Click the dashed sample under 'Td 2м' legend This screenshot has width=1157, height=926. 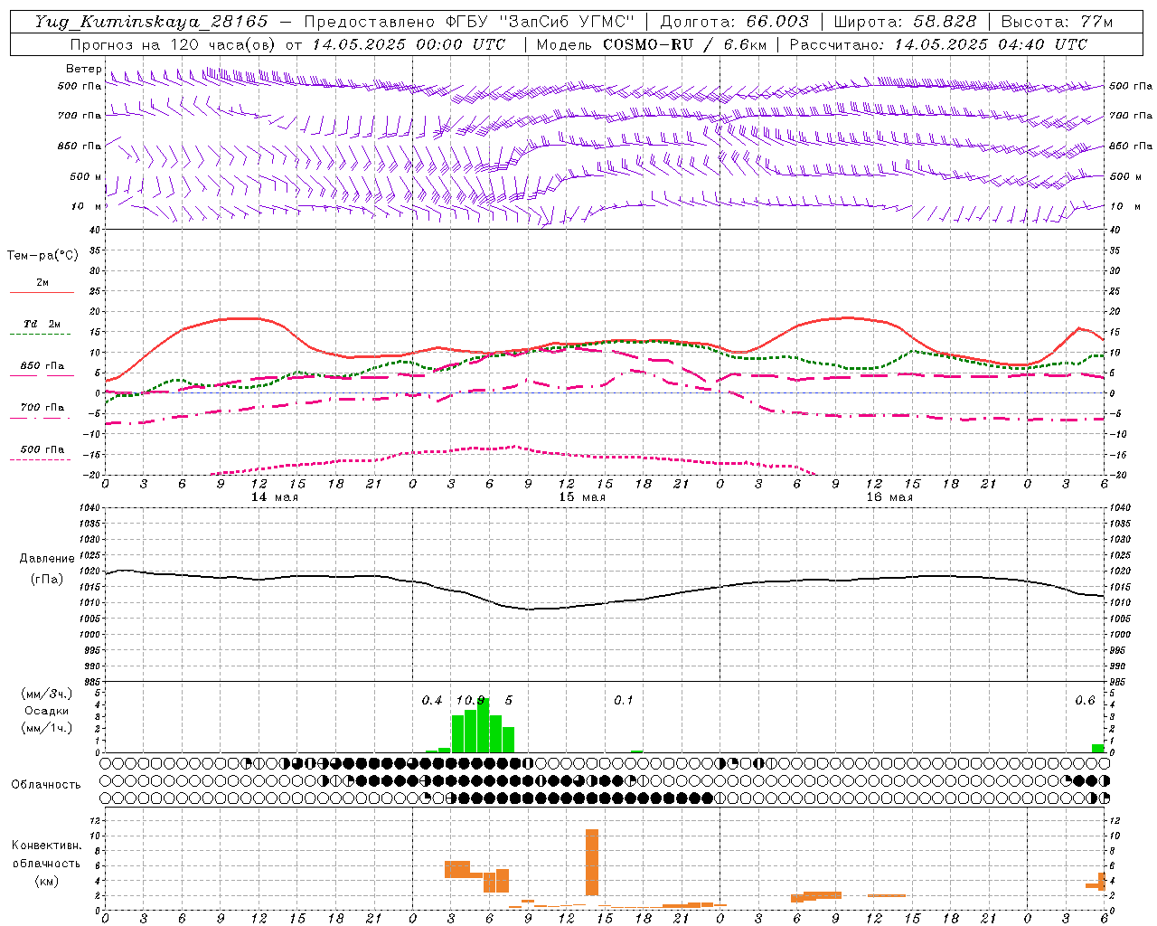(40, 335)
